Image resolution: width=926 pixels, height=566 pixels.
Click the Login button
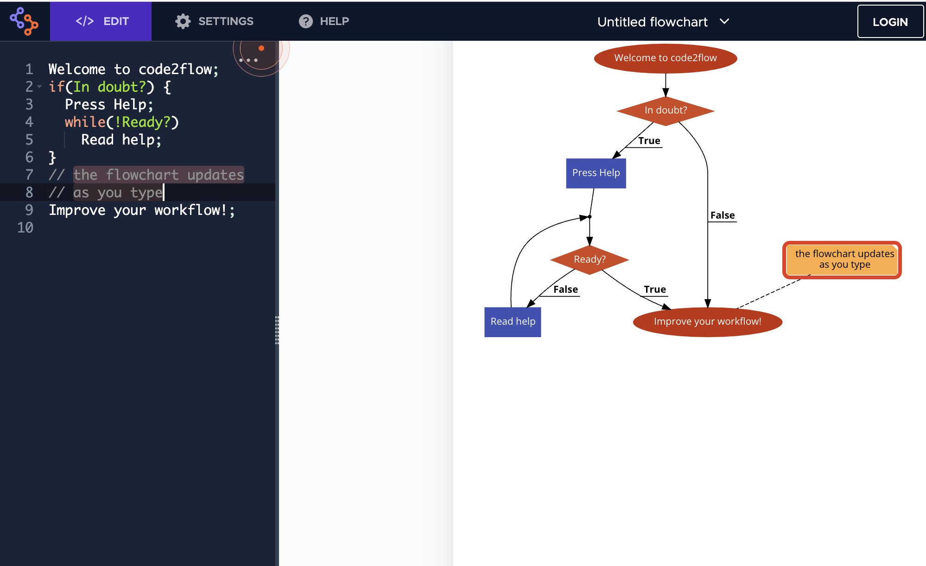point(890,22)
